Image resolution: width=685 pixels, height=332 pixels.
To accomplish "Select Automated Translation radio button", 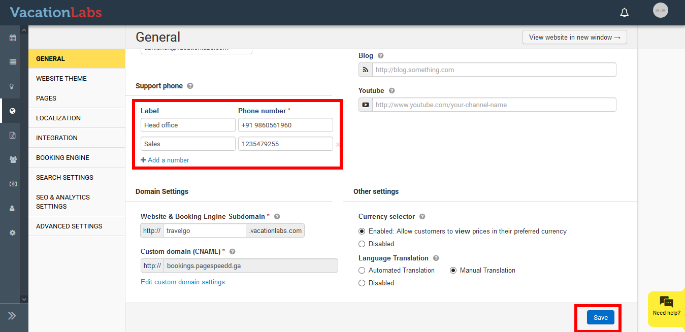I will point(362,271).
